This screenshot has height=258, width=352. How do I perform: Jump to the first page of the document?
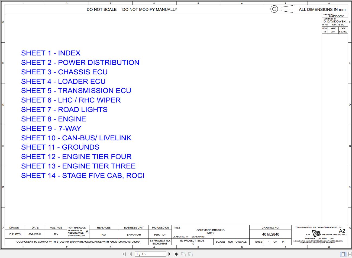(x=124, y=254)
